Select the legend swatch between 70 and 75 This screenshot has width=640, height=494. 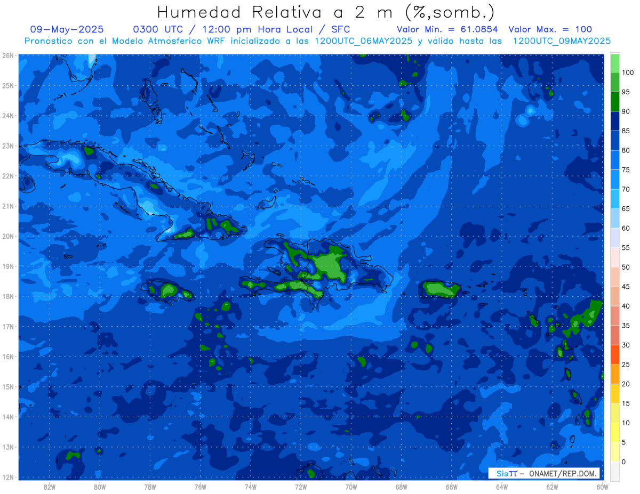click(615, 180)
